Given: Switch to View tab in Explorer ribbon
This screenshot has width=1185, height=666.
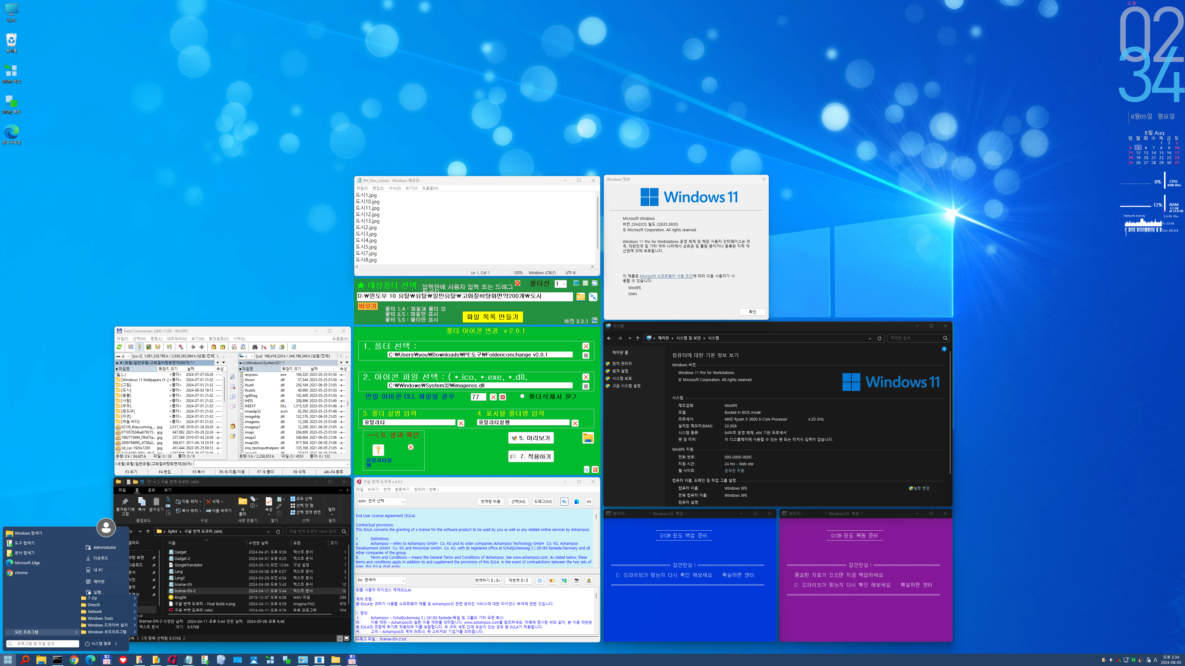Looking at the screenshot, I should point(168,490).
